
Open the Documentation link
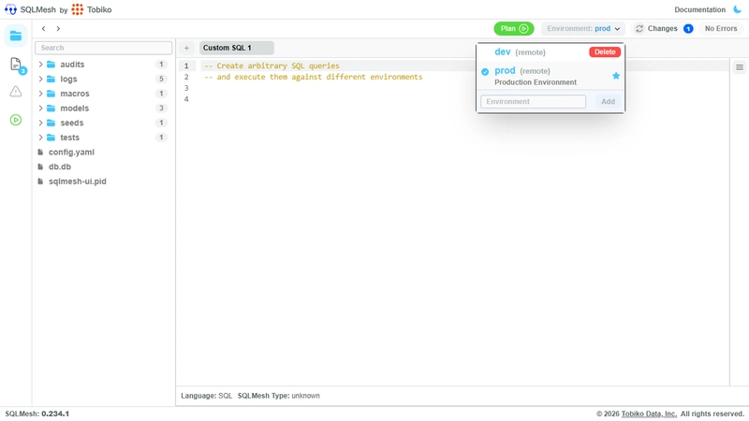(x=699, y=9)
